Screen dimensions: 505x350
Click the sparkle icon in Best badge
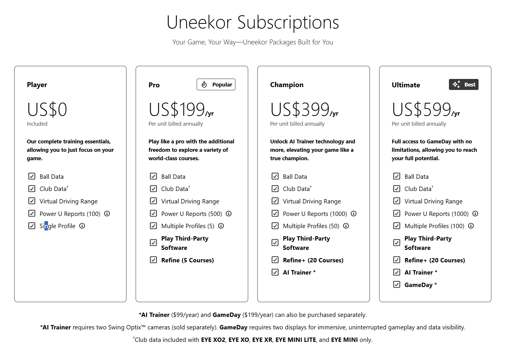[456, 84]
